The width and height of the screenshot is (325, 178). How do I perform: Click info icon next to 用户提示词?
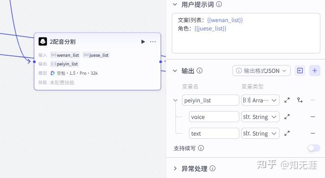(x=219, y=4)
